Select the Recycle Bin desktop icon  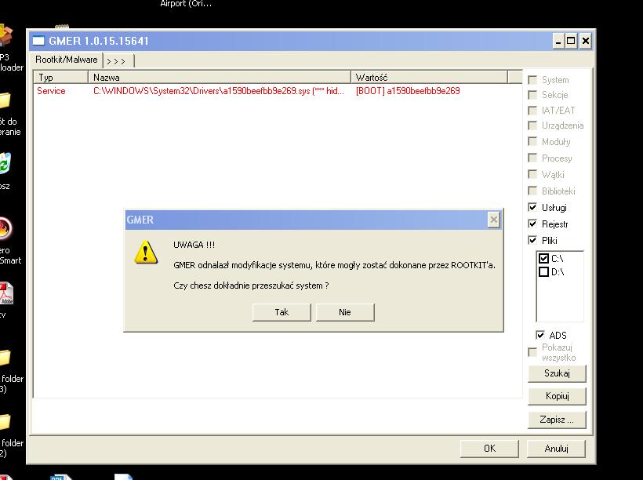(5, 163)
